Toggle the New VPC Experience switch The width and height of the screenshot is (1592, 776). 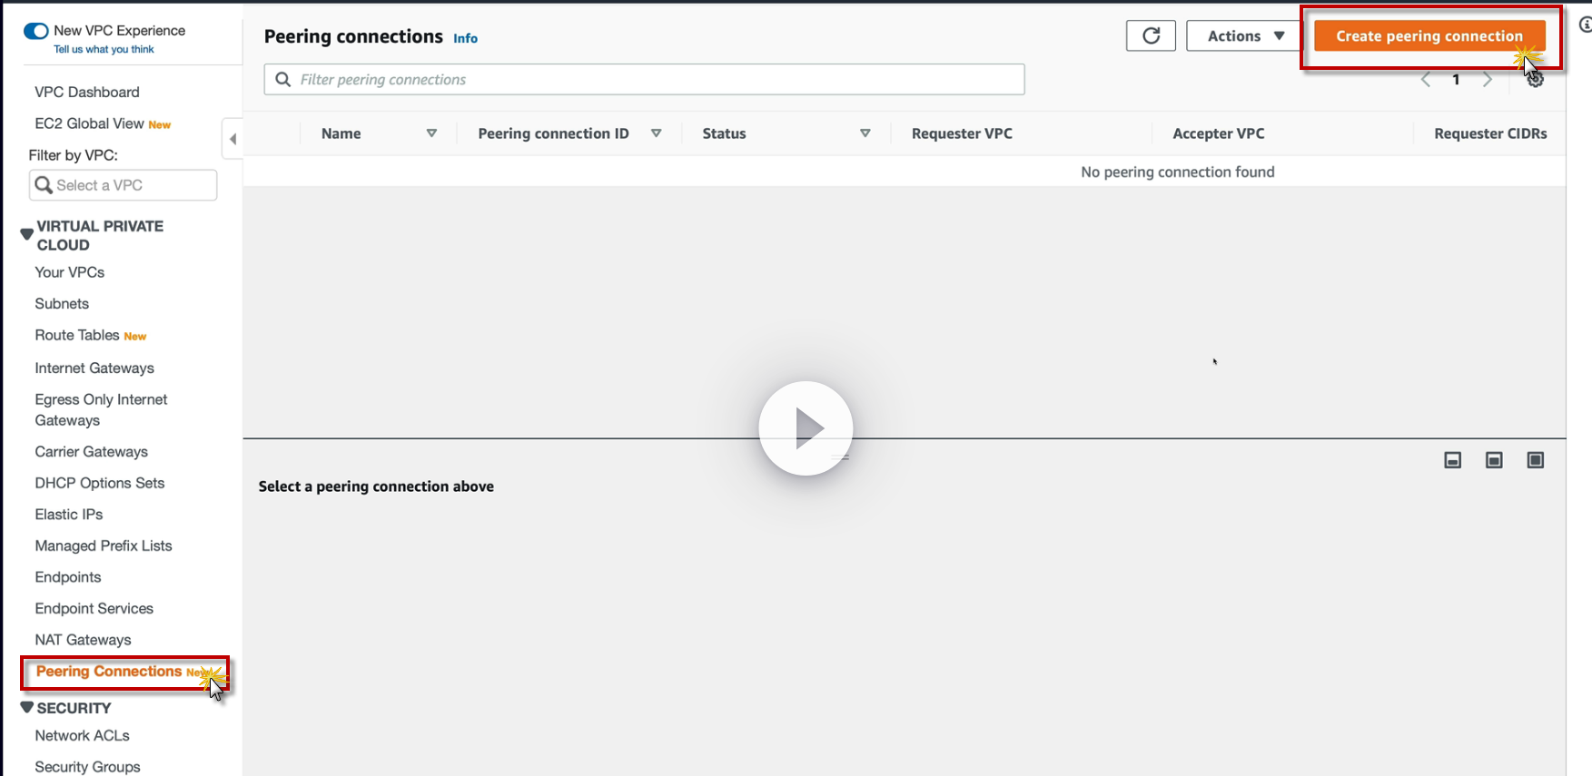(36, 31)
